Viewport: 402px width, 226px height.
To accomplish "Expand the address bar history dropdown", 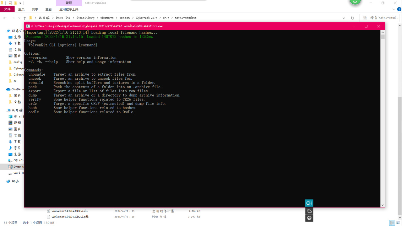I will (344, 18).
